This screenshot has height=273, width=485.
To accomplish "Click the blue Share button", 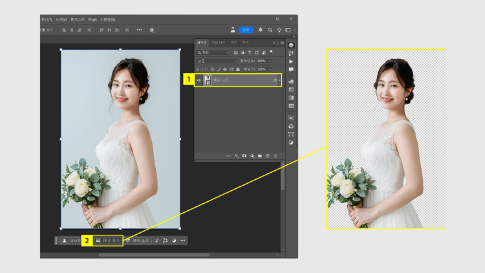I will (x=246, y=30).
